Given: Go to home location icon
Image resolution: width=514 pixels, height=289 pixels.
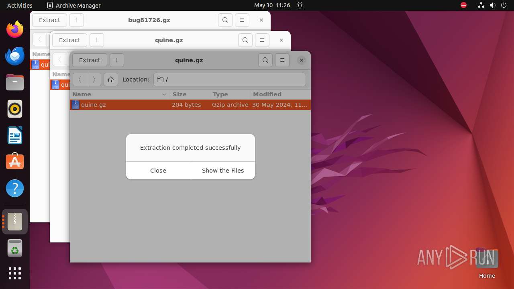Looking at the screenshot, I should coord(111,79).
